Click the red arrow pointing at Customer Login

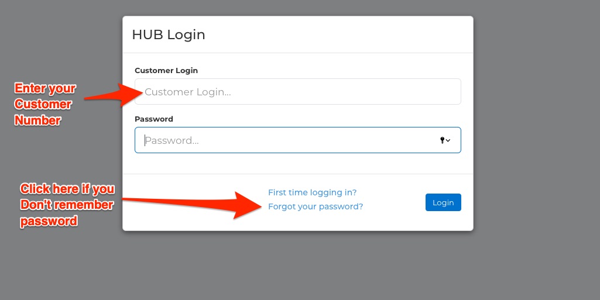click(x=111, y=95)
